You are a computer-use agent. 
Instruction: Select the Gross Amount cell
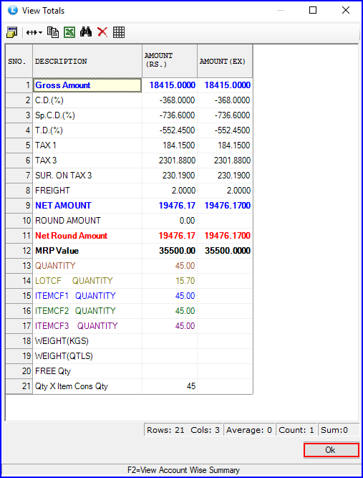pyautogui.click(x=87, y=85)
